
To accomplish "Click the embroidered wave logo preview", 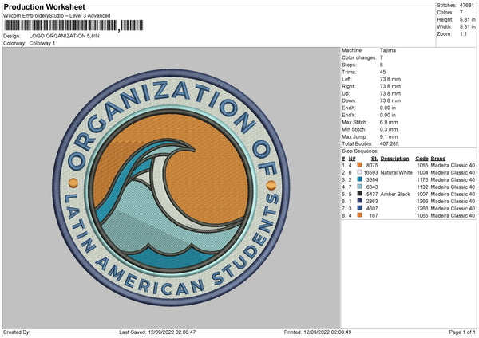I will (x=171, y=187).
